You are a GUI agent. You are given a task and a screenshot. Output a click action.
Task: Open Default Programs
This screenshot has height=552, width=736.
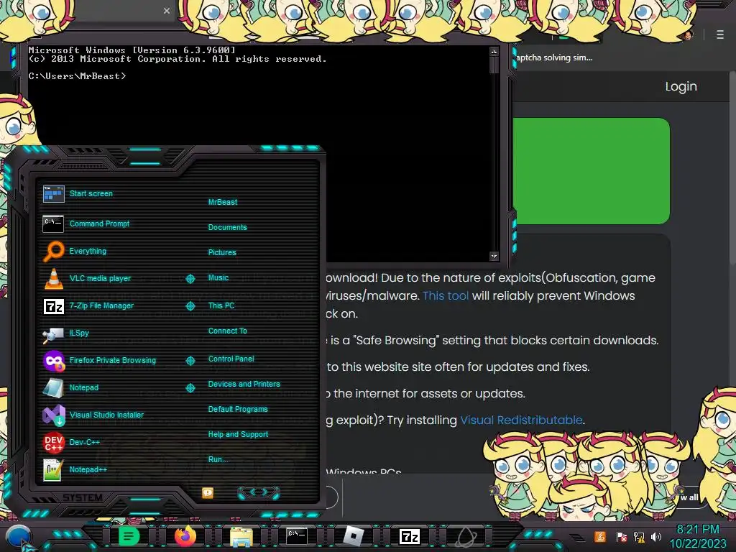point(238,409)
